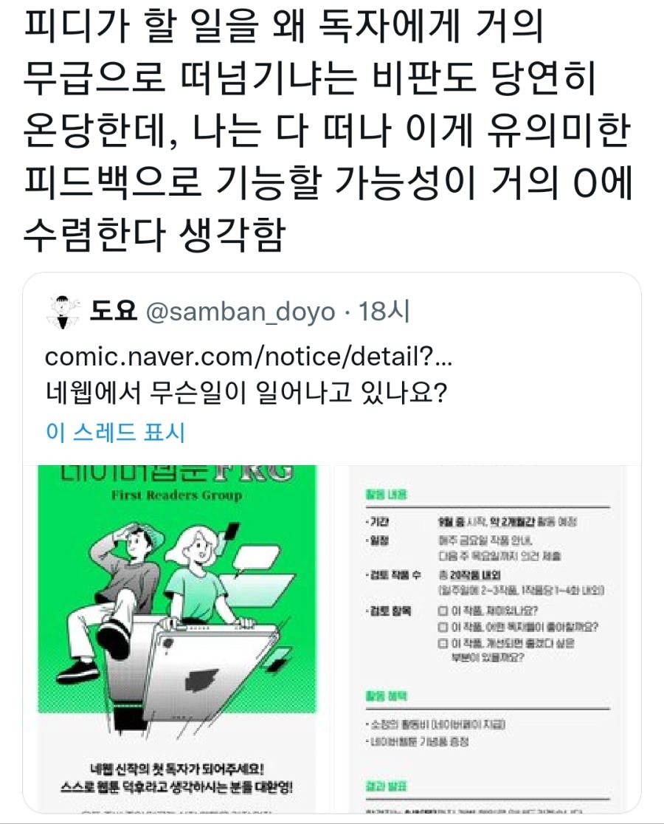Check the '개선되면 좋겠다 싶은' checkbox
The image size is (664, 824).
click(443, 643)
